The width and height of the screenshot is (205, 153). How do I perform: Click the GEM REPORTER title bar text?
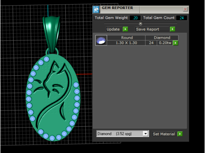[x=117, y=8]
